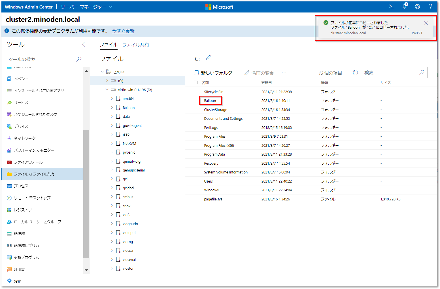Select the $Recycle.Bin folder row
Screen dimensions: 440x289
pos(311,92)
